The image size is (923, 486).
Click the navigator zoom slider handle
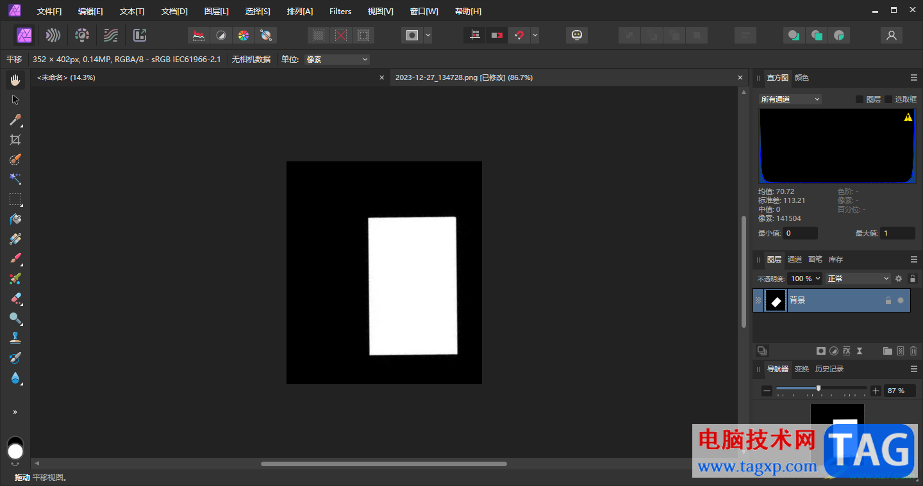[x=819, y=388]
